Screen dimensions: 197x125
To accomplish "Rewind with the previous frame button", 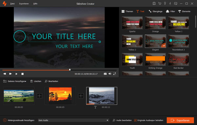I will click(5, 74).
